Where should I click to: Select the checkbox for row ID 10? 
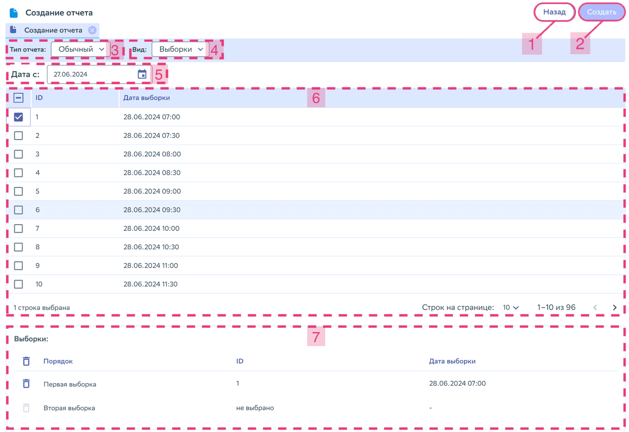pyautogui.click(x=19, y=284)
